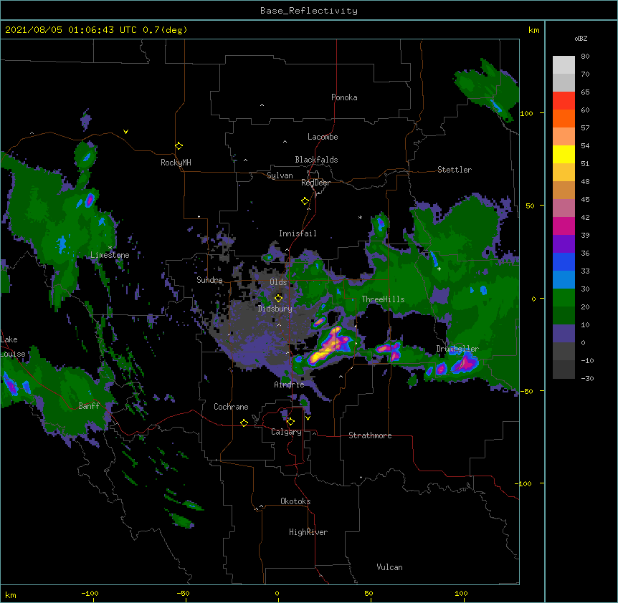Click the HighRiver city label
This screenshot has width=618, height=603.
coord(308,532)
